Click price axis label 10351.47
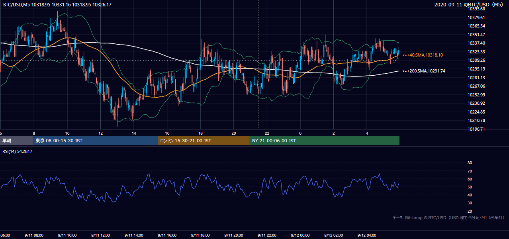The height and width of the screenshot is (239, 509). pyautogui.click(x=476, y=35)
